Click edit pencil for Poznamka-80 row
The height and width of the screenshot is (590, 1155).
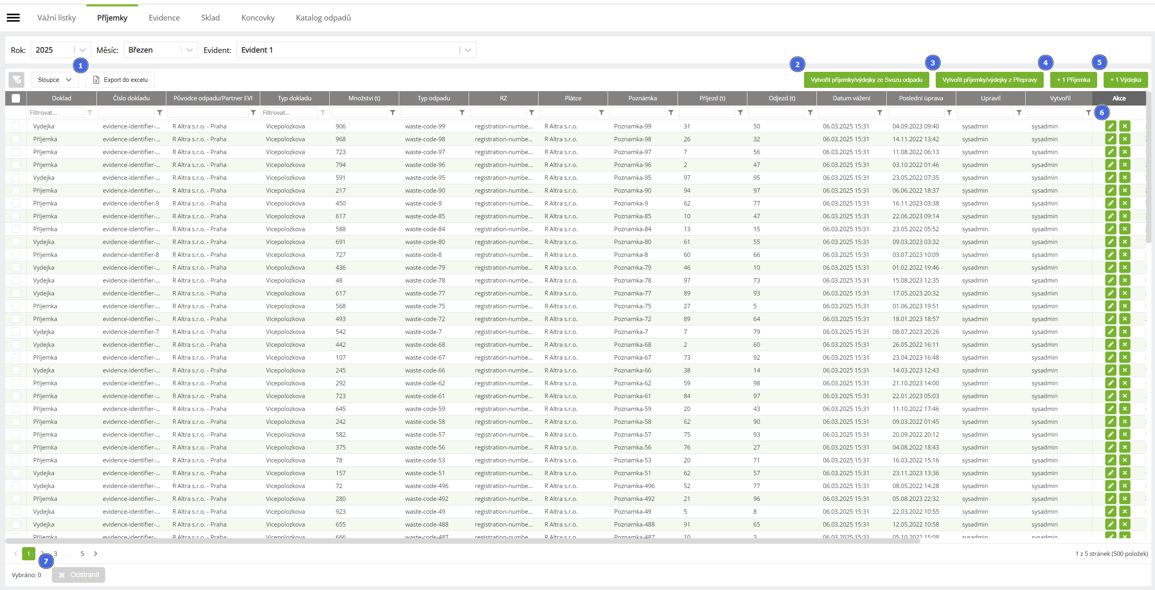pos(1110,242)
